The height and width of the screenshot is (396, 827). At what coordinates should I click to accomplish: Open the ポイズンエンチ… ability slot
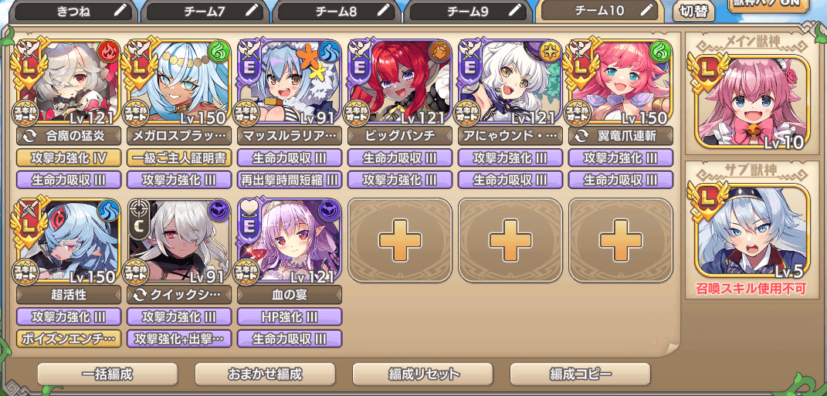click(69, 338)
